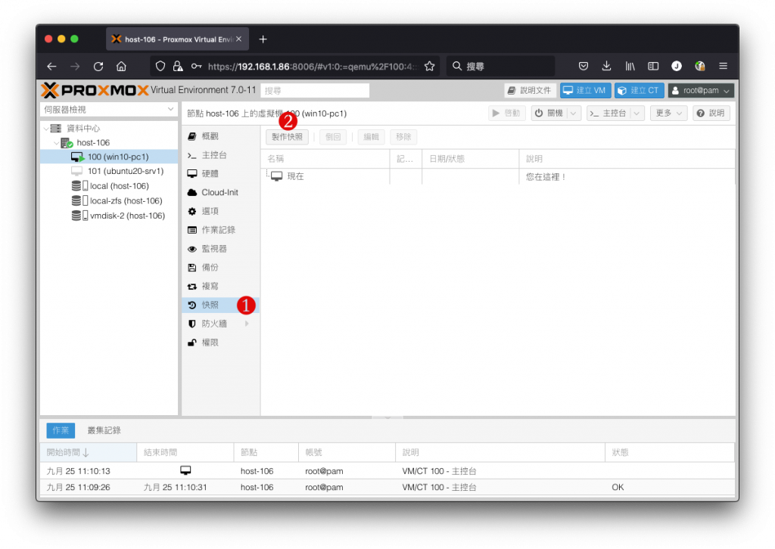Open a new browser tab with plus

coord(263,39)
